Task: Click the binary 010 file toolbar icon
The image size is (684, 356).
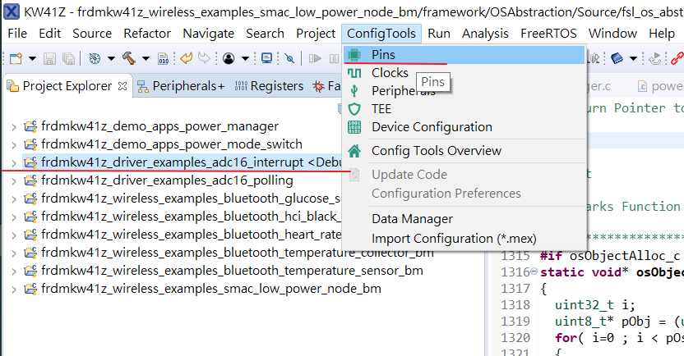Action: pos(163,58)
